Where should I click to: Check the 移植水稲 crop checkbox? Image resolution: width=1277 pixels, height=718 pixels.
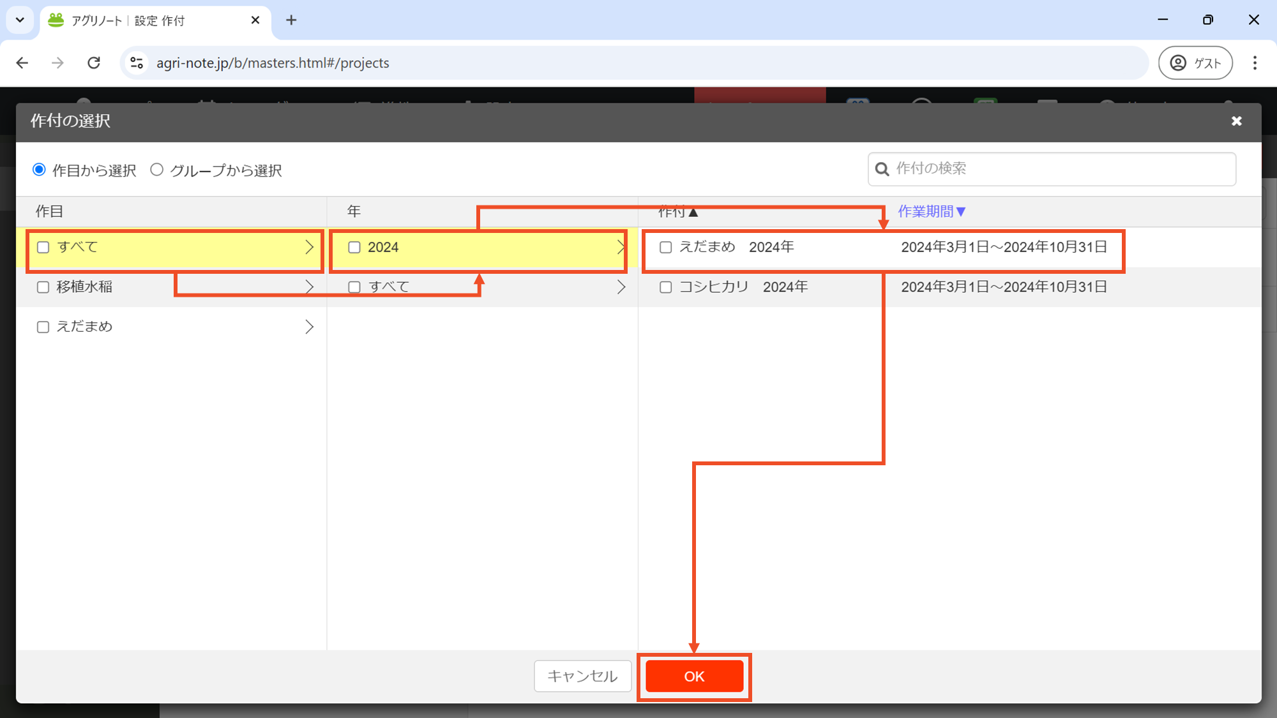43,287
